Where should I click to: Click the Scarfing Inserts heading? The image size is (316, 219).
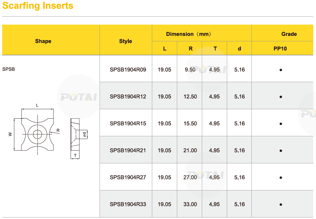coord(38,6)
